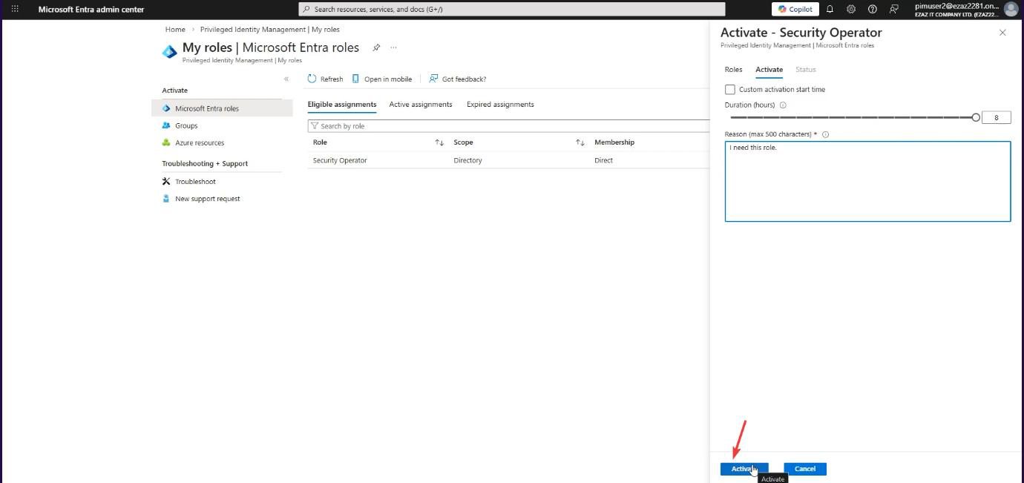Go to the Home breadcrumb link

click(175, 30)
